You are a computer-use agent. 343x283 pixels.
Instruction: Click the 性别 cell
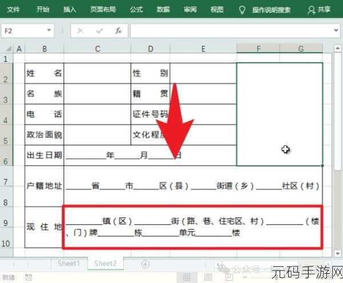[150, 73]
